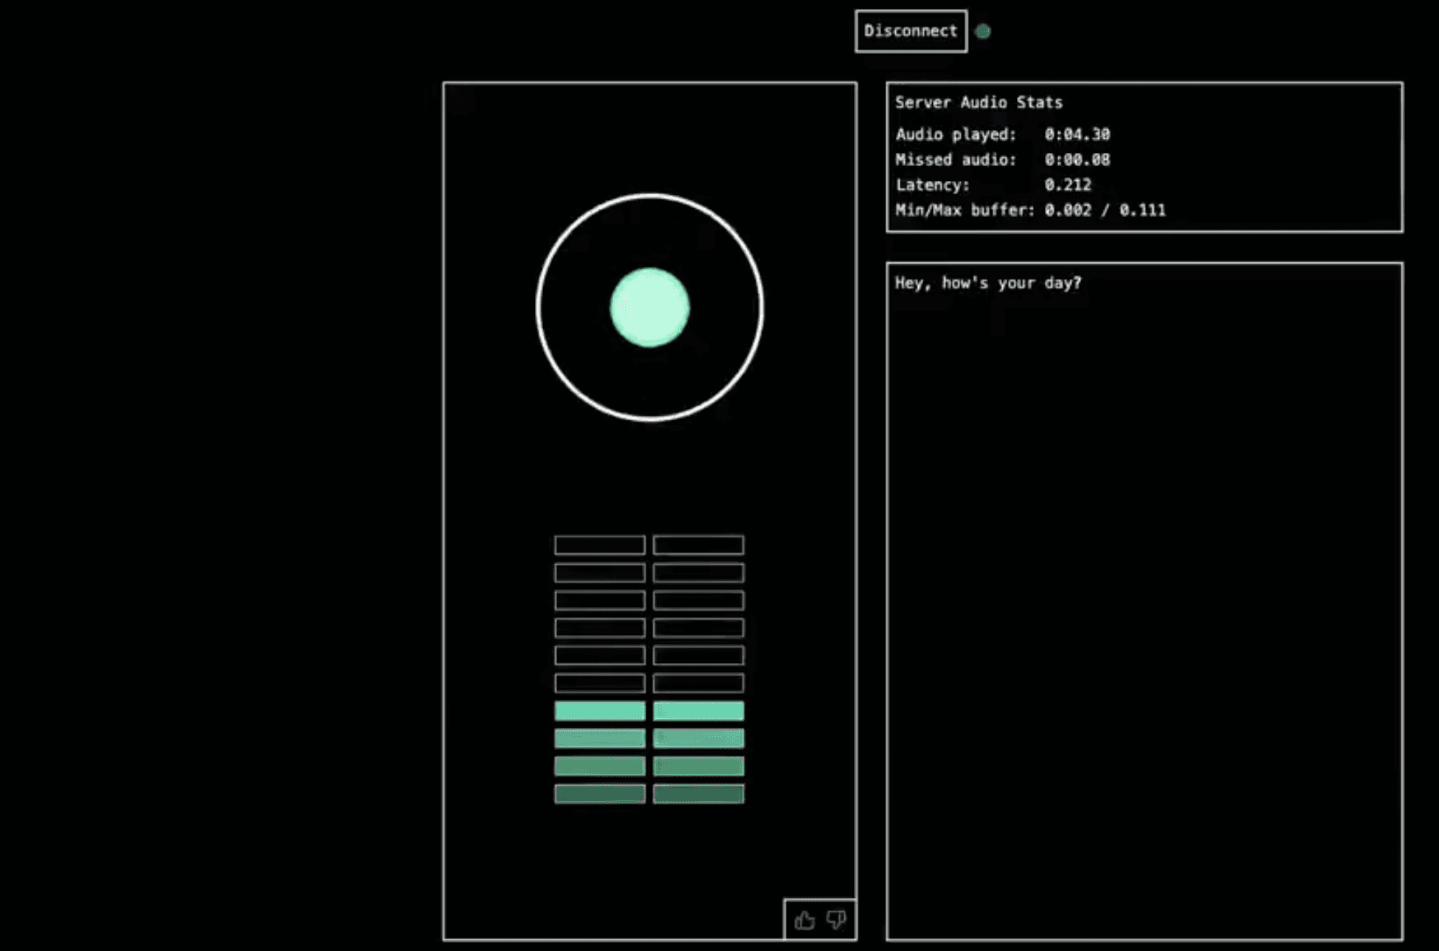Click the topmost empty left meter bar
Screen dimensions: 1439x951
click(599, 545)
